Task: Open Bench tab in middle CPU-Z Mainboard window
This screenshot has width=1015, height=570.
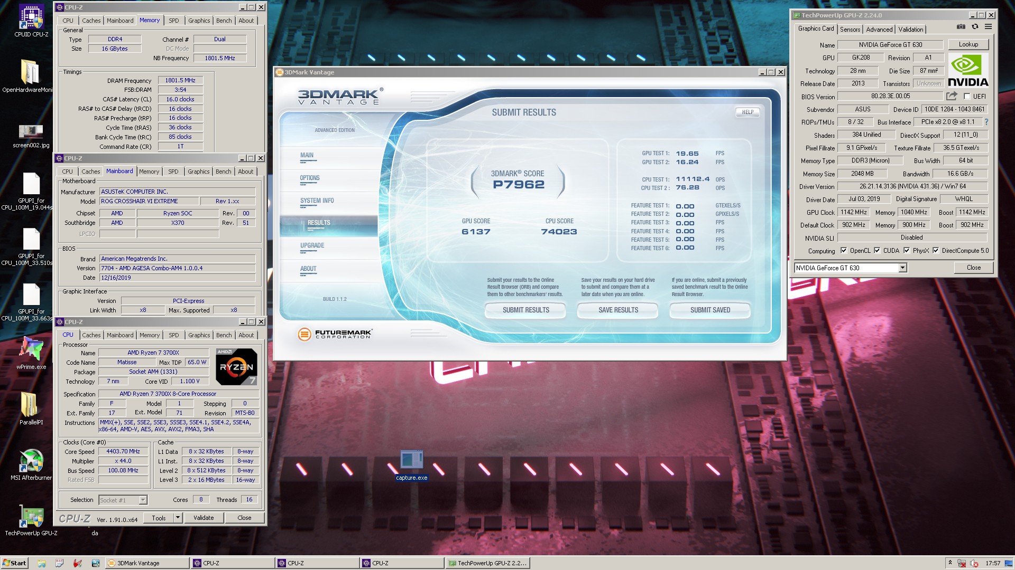Action: [x=223, y=172]
